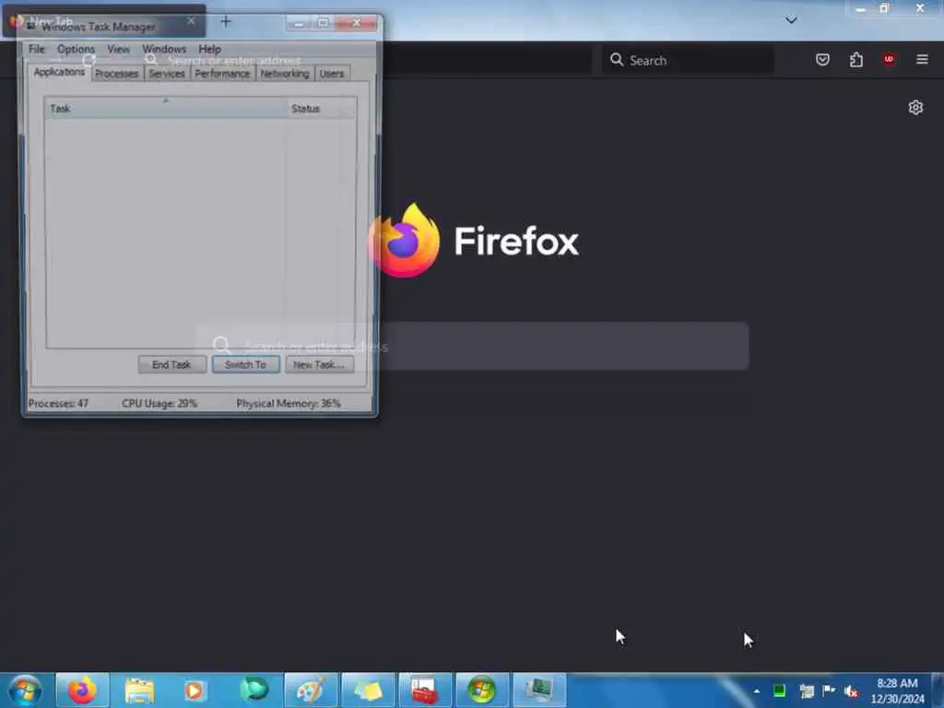Open the Task Manager View menu
Viewport: 944px width, 708px height.
[x=118, y=50]
